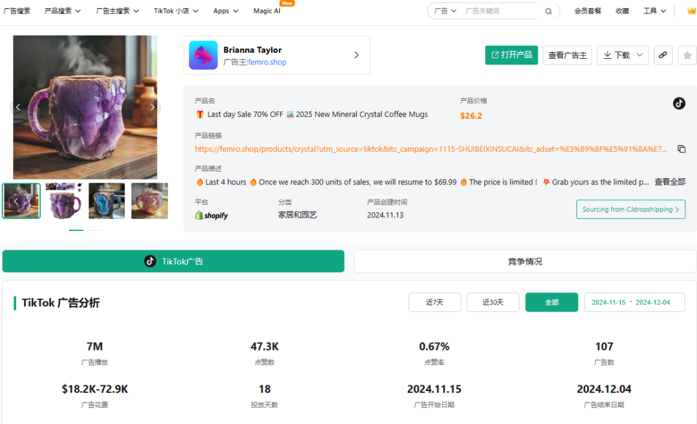This screenshot has width=697, height=424.
Task: Open the 下载 download dropdown
Action: click(621, 55)
